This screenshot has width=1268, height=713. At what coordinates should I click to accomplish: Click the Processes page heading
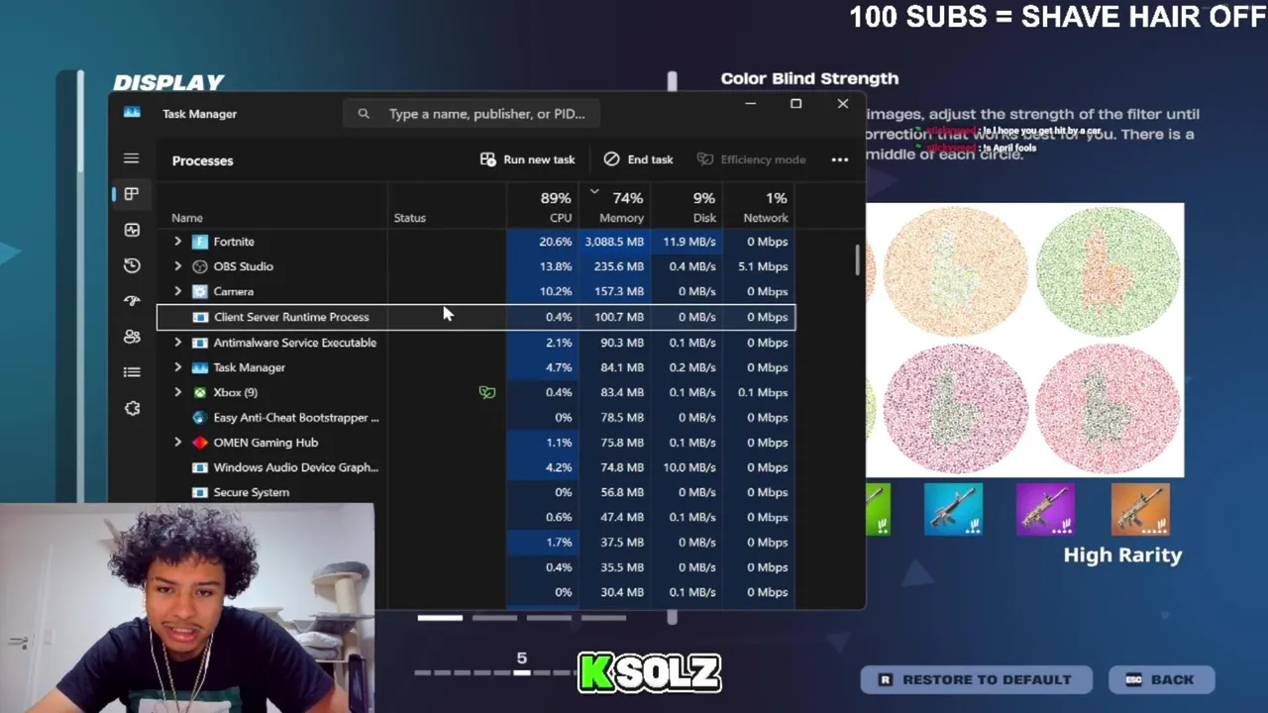(202, 160)
